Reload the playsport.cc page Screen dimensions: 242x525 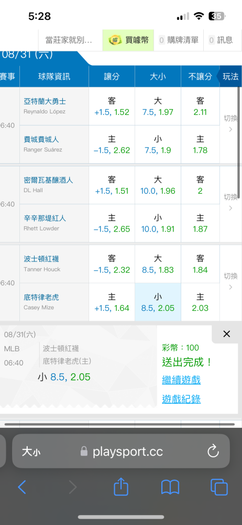[x=213, y=451]
